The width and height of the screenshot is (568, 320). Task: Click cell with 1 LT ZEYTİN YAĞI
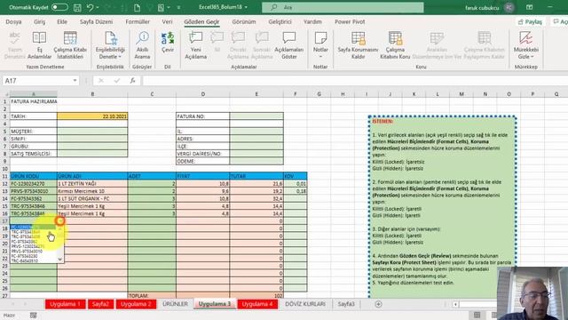click(x=92, y=184)
